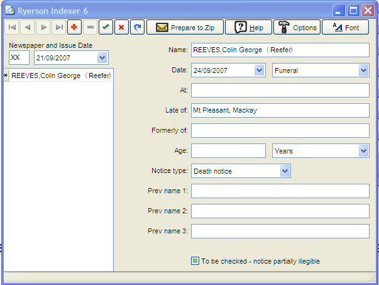Open the Options dialog
379x285 pixels.
[x=297, y=28]
